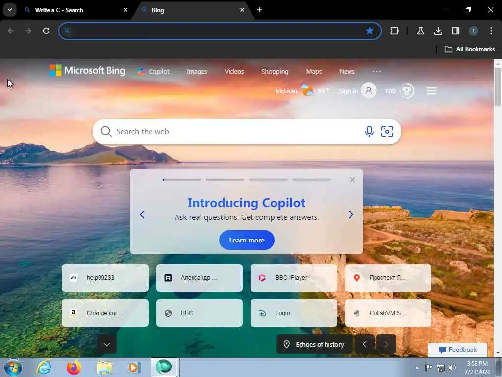Go to Microsoft Bing home logo
The height and width of the screenshot is (377, 502).
coord(87,71)
